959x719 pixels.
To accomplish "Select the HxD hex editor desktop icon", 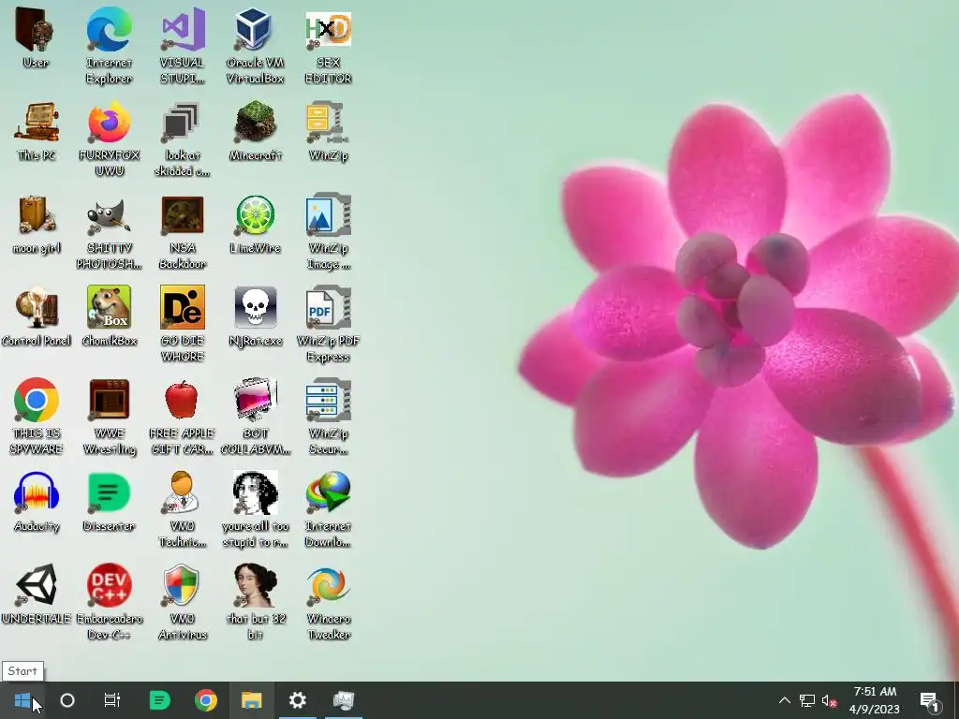I will 329,29.
